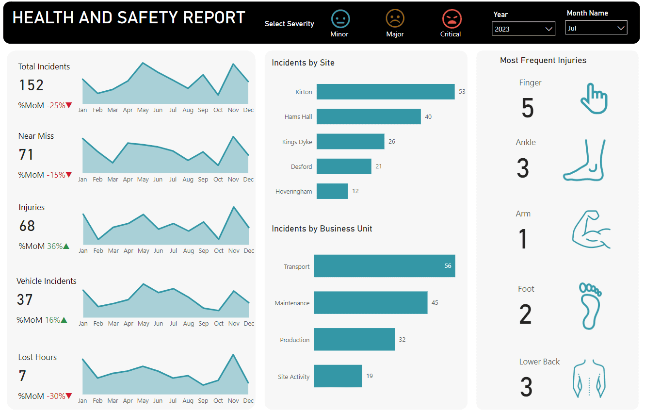
Task: Click the Near Miss trend area chart
Action: coord(165,158)
